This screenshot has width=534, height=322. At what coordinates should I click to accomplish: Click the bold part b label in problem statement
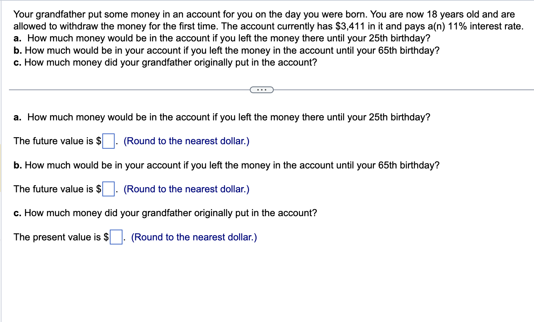pos(16,50)
